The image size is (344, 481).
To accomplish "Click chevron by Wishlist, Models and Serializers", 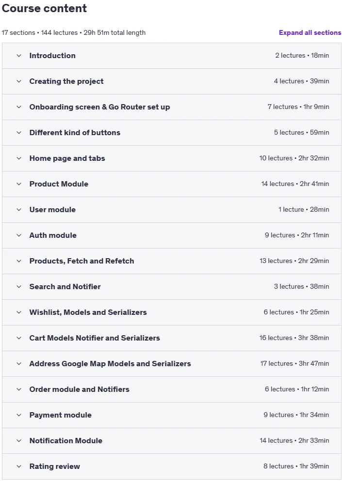I will pyautogui.click(x=19, y=312).
